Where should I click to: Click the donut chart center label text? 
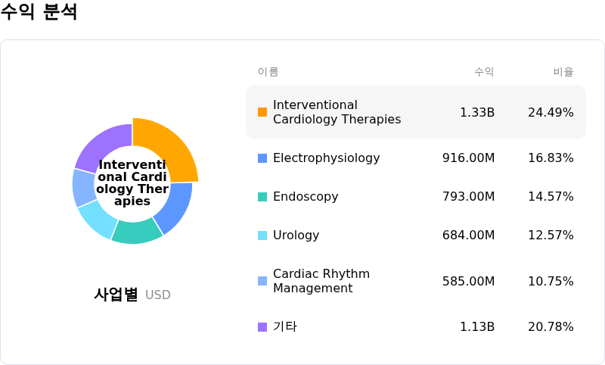[132, 182]
